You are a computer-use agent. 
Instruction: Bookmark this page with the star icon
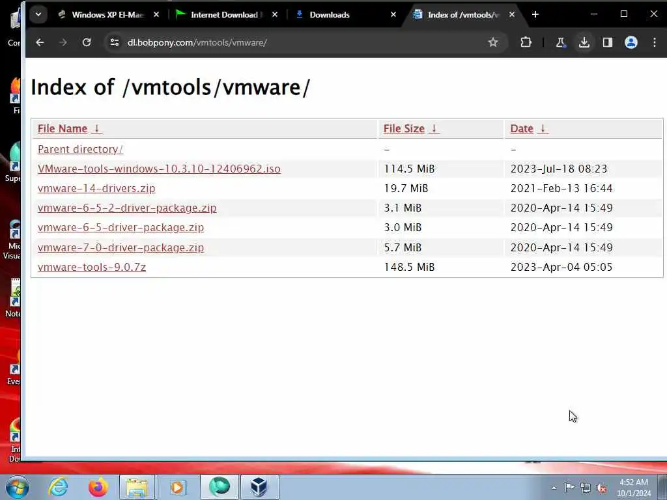point(493,42)
